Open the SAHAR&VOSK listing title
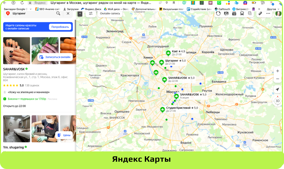284x169 pixels. pyautogui.click(x=14, y=69)
